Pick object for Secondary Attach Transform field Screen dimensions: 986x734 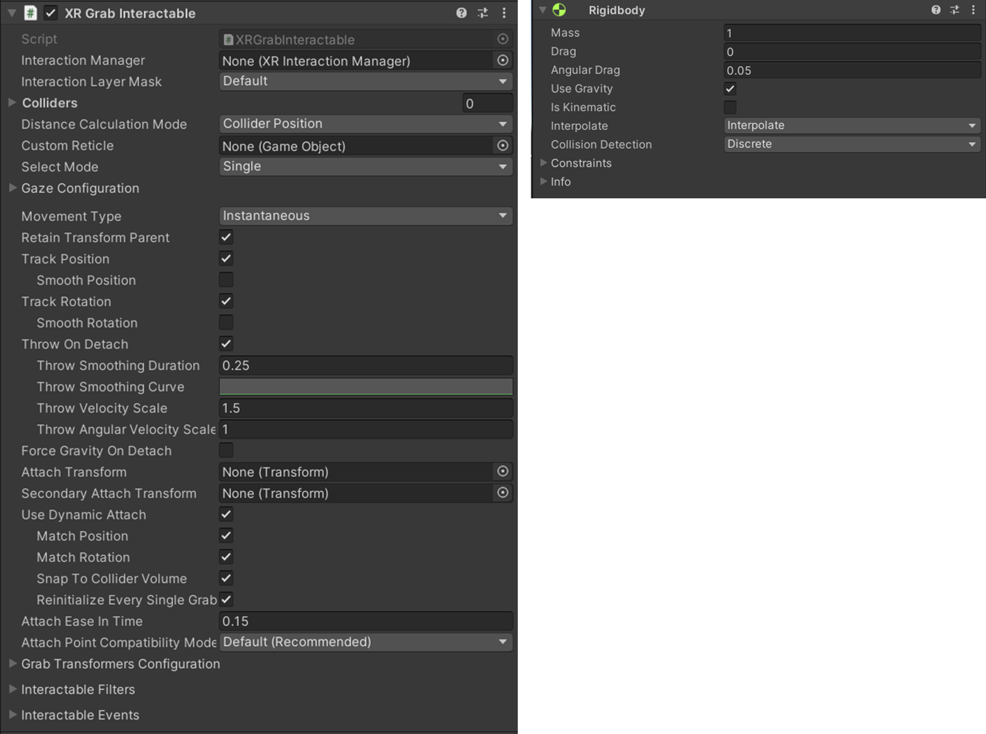(503, 493)
